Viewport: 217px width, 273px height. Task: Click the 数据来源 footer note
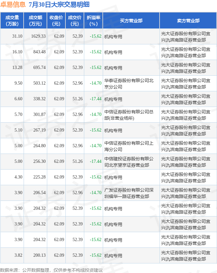[x=51, y=270]
